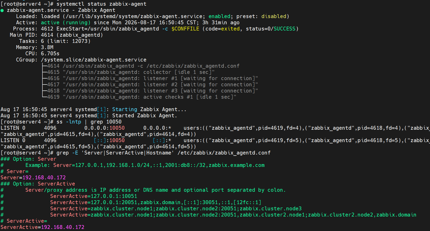Click the yellow 'disabled' preset value
The width and height of the screenshot is (430, 231).
[x=274, y=16]
